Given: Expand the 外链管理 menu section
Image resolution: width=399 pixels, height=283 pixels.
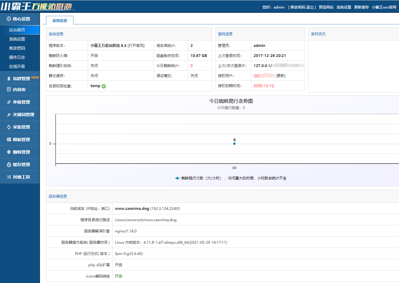Looking at the screenshot, I should coord(20,102).
